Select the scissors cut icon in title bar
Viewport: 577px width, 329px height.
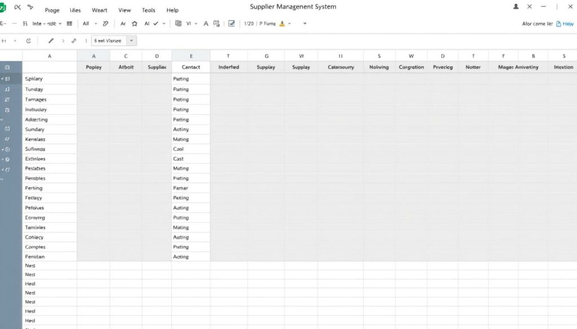point(17,7)
